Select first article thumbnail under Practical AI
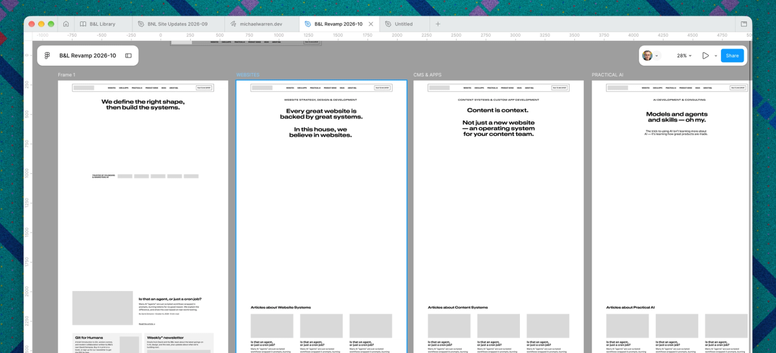The height and width of the screenshot is (353, 776). pos(627,326)
